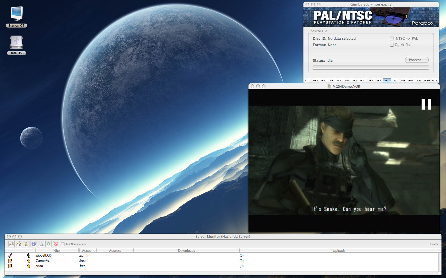Click the two faces chat toolbar icon
This screenshot has height=278, width=446.
(x=11, y=244)
